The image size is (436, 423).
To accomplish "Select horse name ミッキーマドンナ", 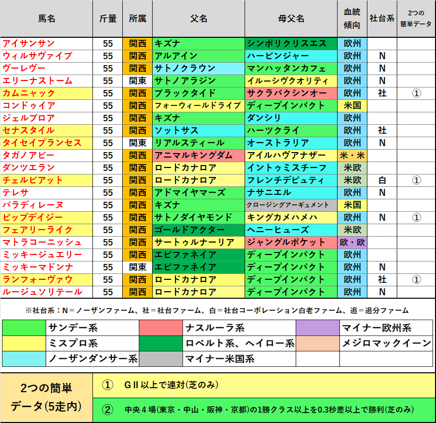I will point(46,267).
